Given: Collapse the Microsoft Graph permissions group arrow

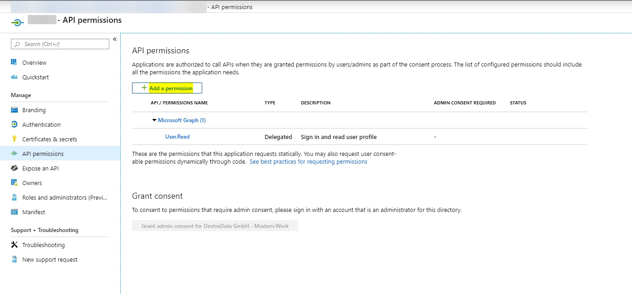Looking at the screenshot, I should pyautogui.click(x=154, y=120).
